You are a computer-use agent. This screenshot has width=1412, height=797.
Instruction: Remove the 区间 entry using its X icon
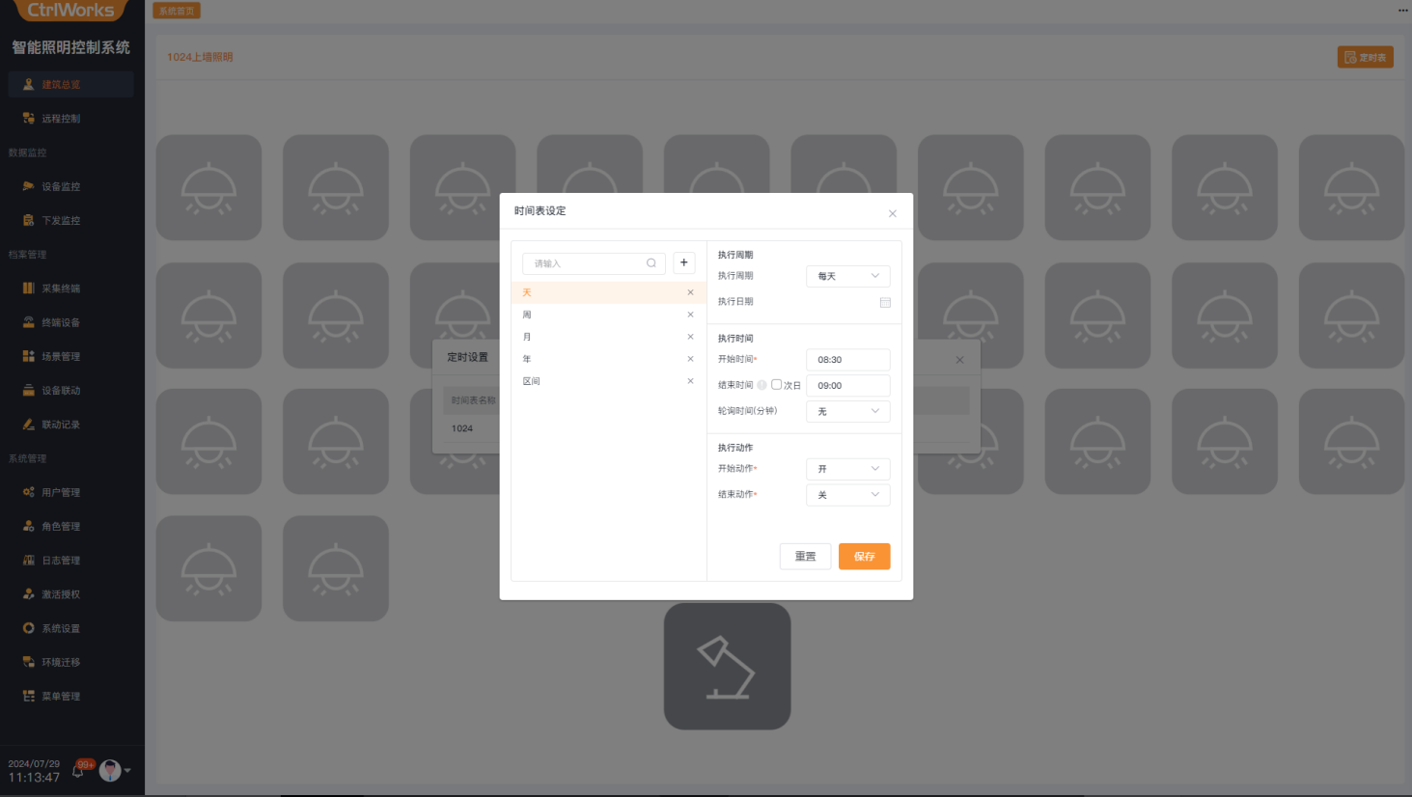click(690, 381)
